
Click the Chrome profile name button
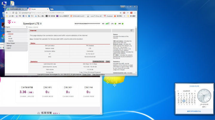(123, 7)
